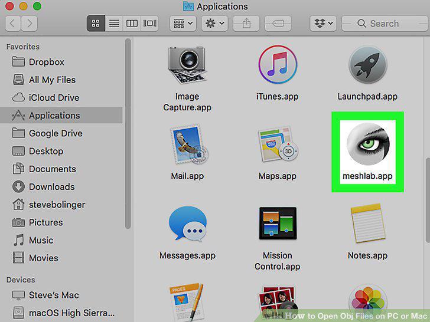Screen dimensions: 430x322
Task: Click the Notes.app file name label
Action: [x=367, y=255]
